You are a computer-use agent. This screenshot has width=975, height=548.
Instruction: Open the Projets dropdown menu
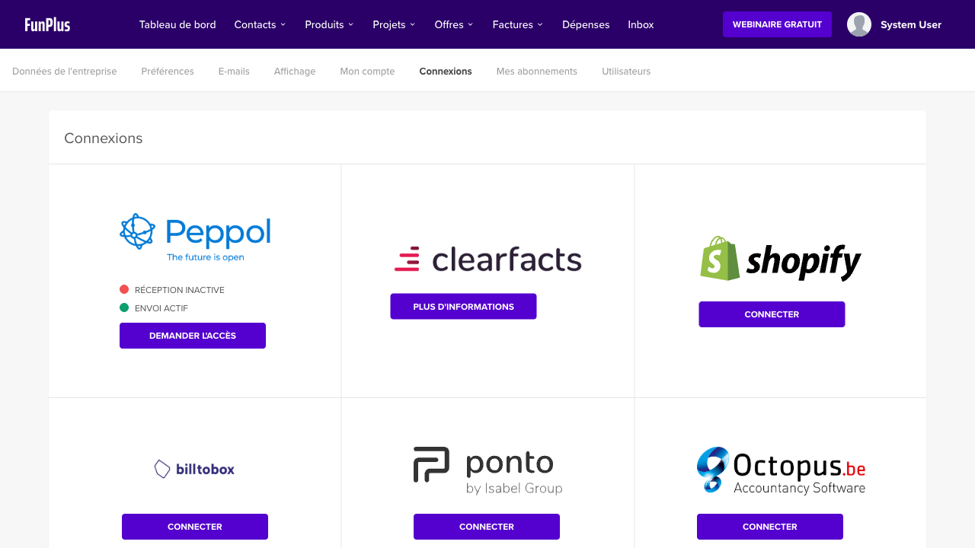pyautogui.click(x=394, y=24)
